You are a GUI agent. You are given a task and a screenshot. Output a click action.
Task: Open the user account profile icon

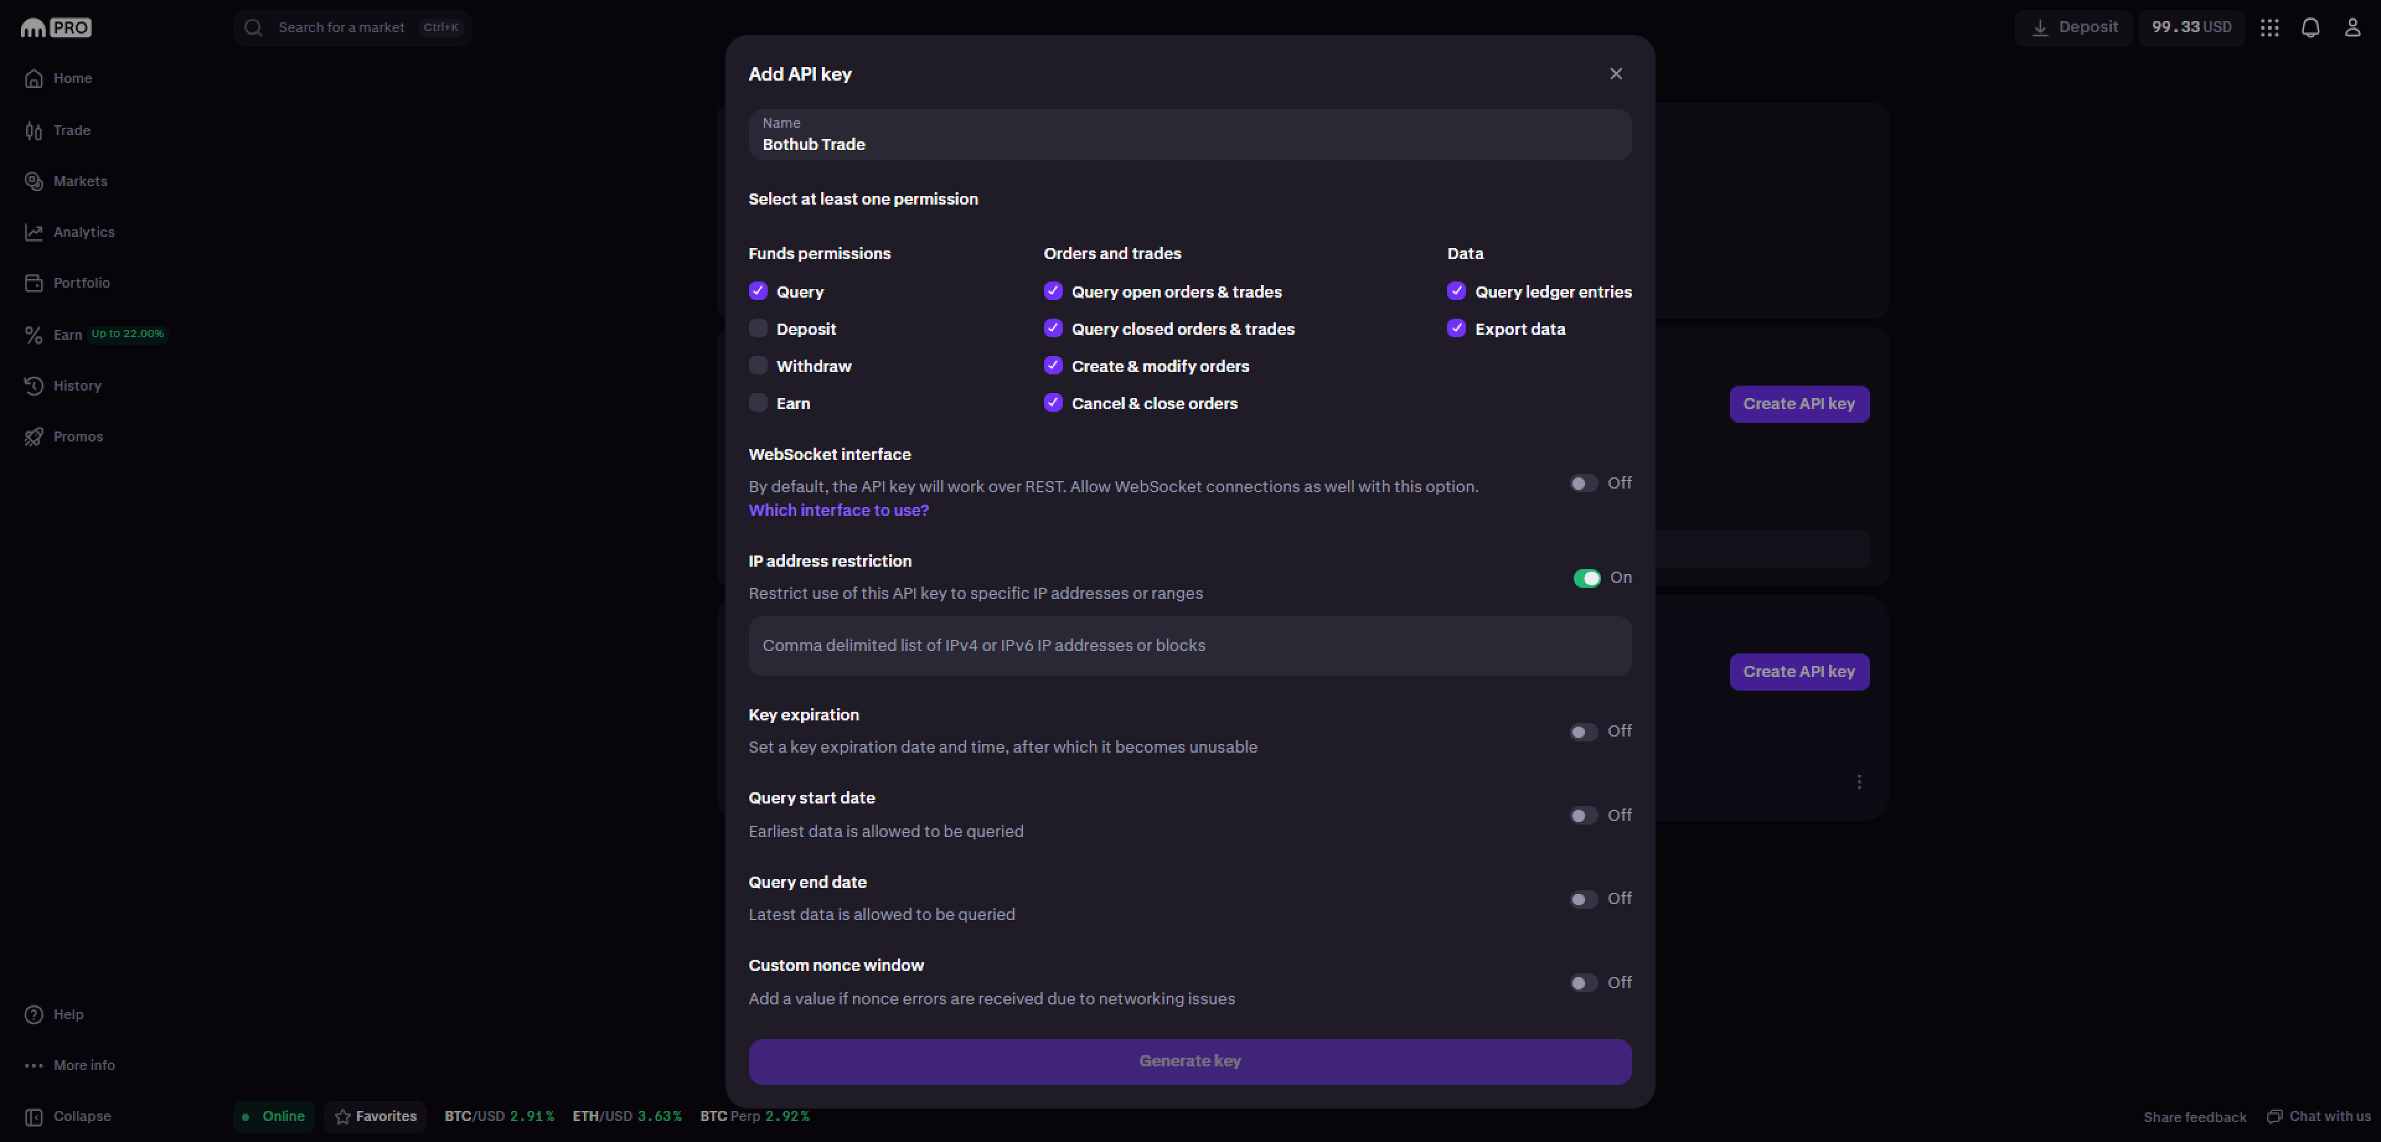[x=2351, y=28]
